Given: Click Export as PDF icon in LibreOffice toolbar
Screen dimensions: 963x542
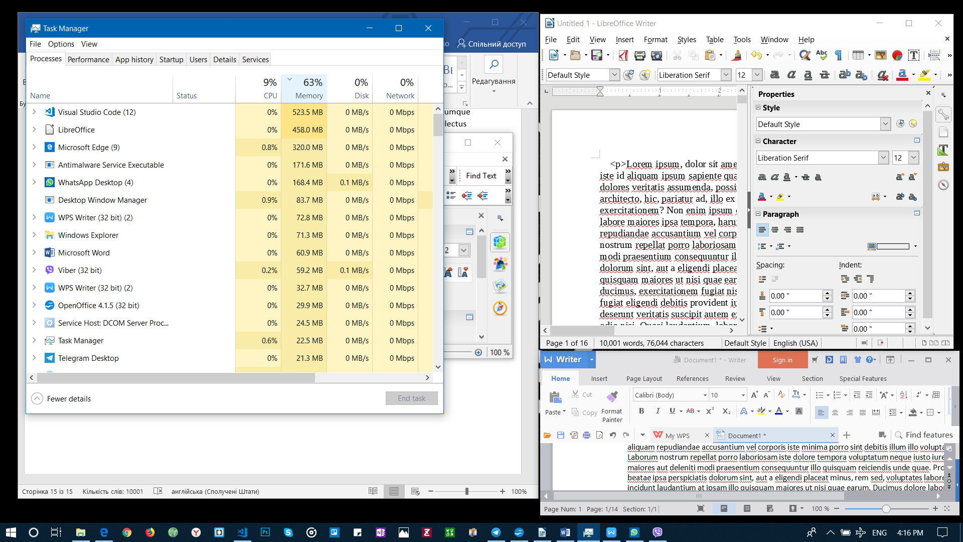Looking at the screenshot, I should tap(623, 55).
